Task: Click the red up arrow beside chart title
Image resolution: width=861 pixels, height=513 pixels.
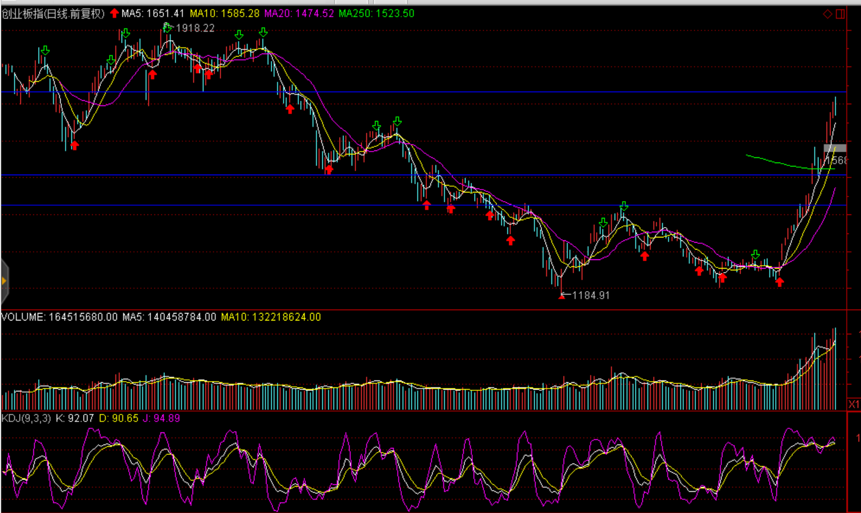Action: pos(114,13)
